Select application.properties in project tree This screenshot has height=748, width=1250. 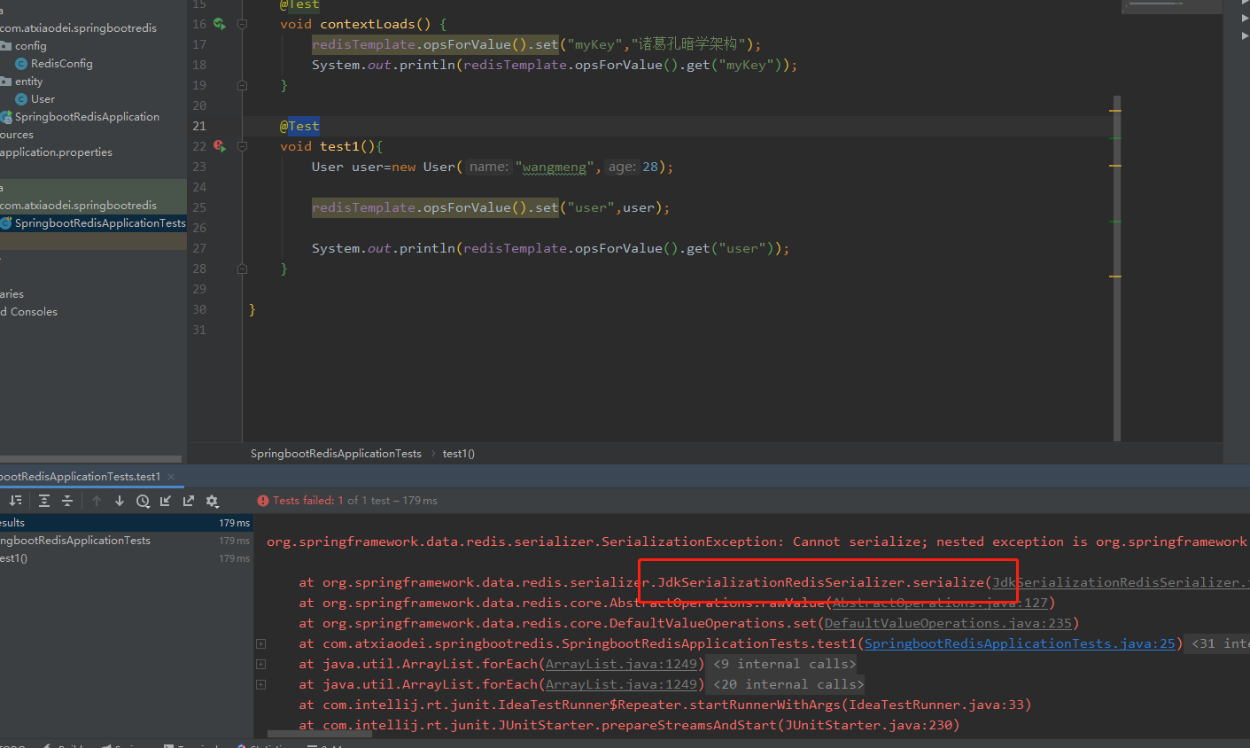[x=56, y=152]
